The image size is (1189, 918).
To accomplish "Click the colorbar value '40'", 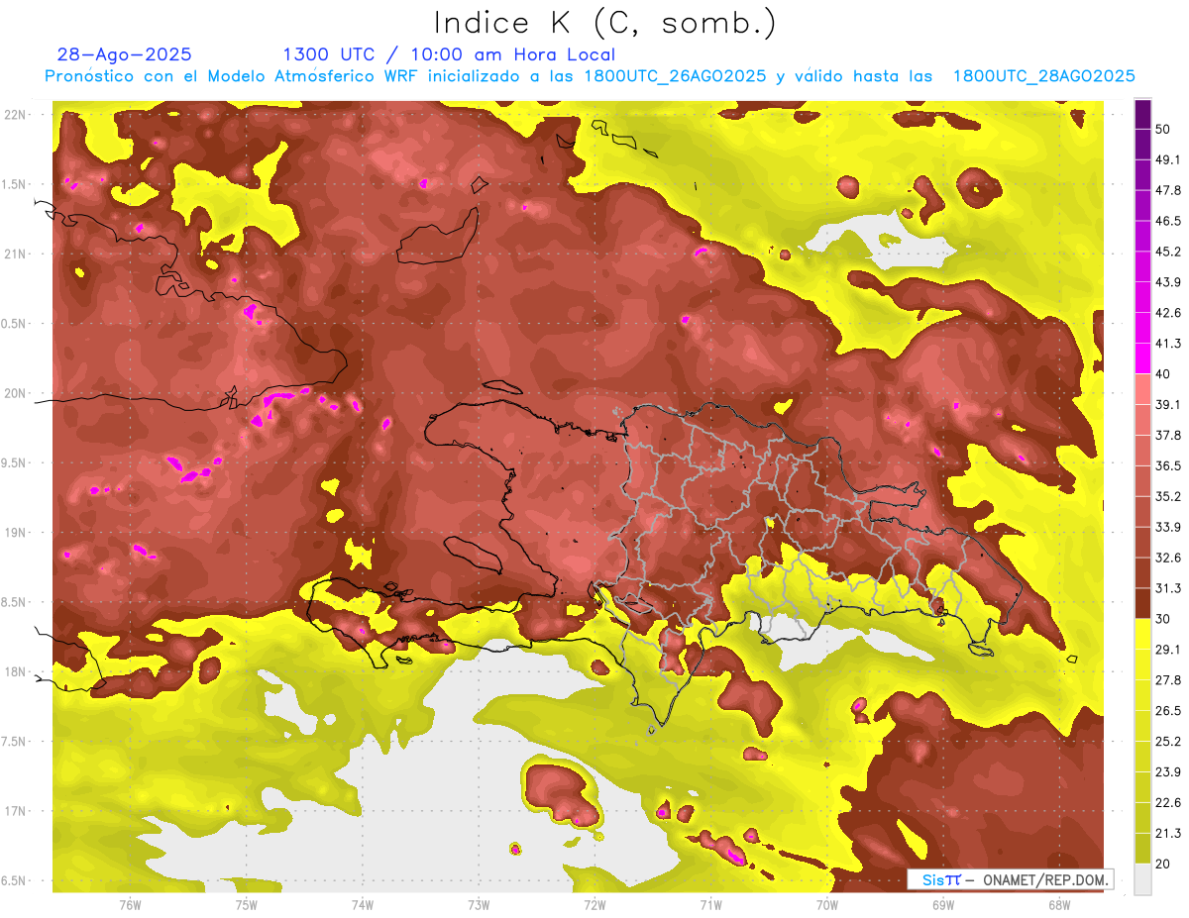I will click(x=1164, y=373).
